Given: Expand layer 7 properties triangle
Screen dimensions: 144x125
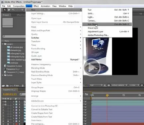Looking at the screenshot, I should click(x=14, y=118).
